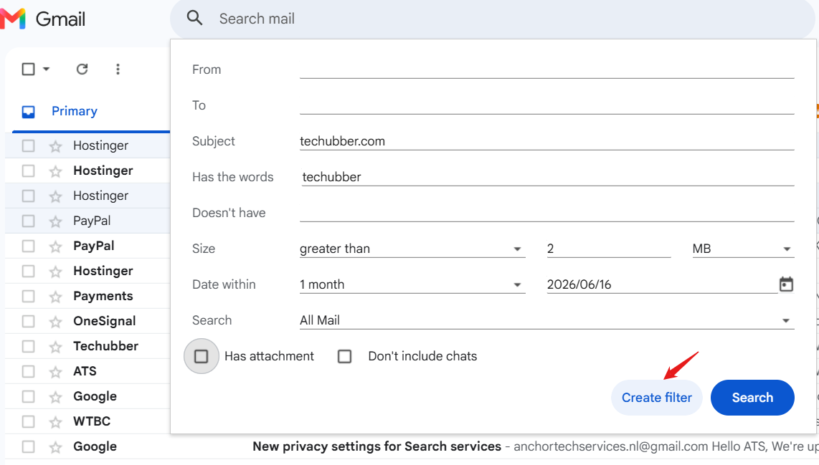Star the ATS email
Viewport: 819px width, 465px height.
(55, 372)
